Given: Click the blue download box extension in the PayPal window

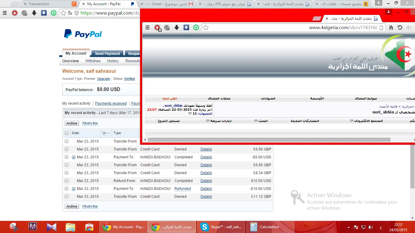Looking at the screenshot, I should coord(44,13).
